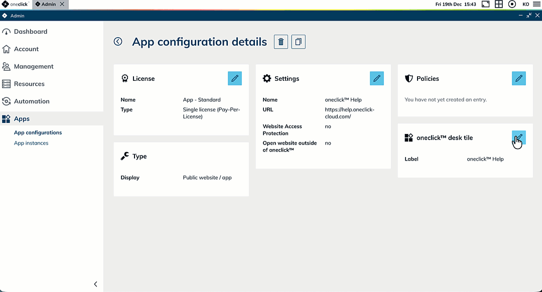
Task: Open the grid view icon in top bar
Action: [499, 4]
